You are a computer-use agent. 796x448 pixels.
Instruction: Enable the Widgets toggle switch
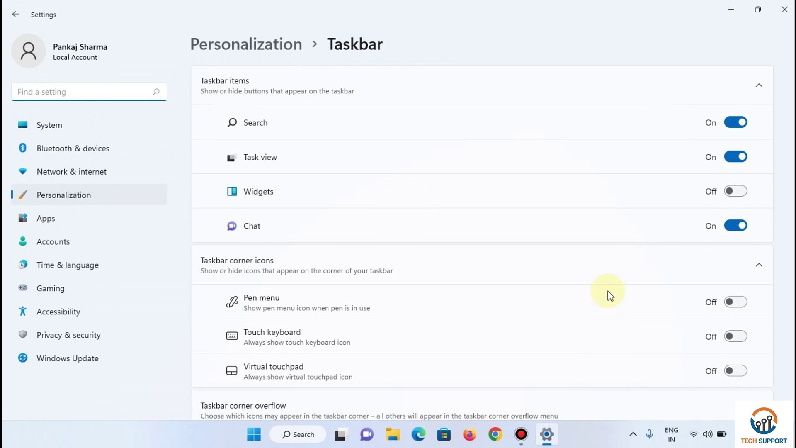pyautogui.click(x=735, y=191)
